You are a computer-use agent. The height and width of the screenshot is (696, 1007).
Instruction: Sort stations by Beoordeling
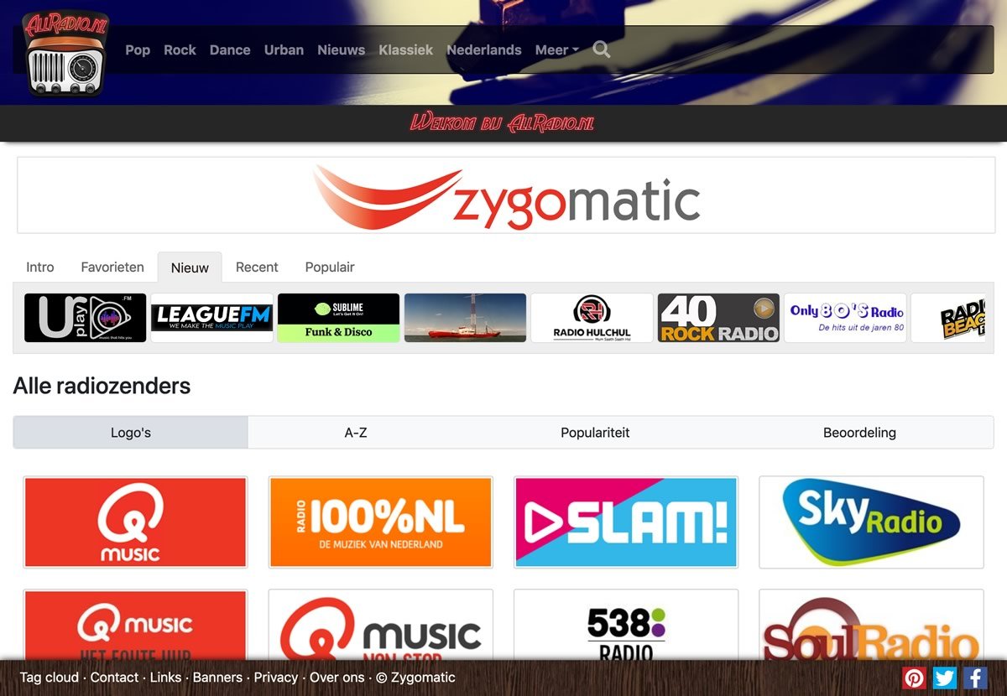pos(859,433)
